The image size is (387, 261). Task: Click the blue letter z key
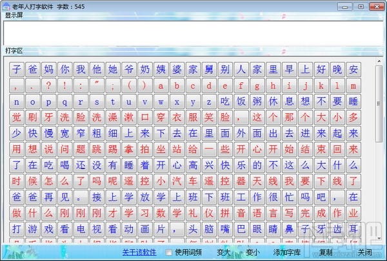pyautogui.click(x=209, y=102)
